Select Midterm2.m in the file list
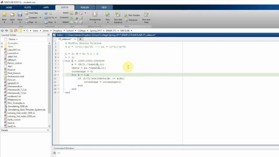The image size is (279, 157). coord(14,100)
